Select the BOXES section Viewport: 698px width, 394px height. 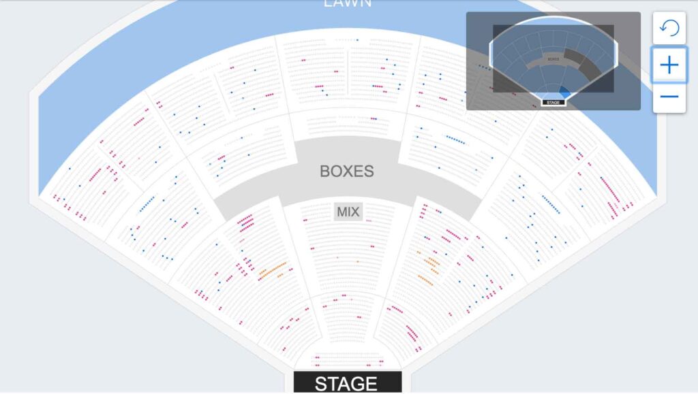(x=347, y=171)
